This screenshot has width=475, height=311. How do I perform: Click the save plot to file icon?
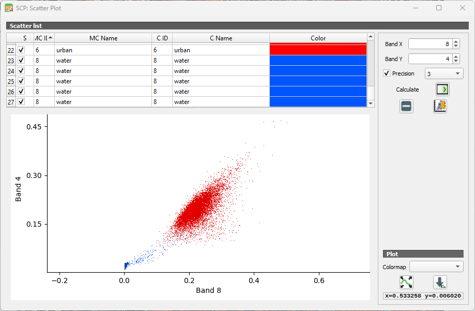coord(440,282)
